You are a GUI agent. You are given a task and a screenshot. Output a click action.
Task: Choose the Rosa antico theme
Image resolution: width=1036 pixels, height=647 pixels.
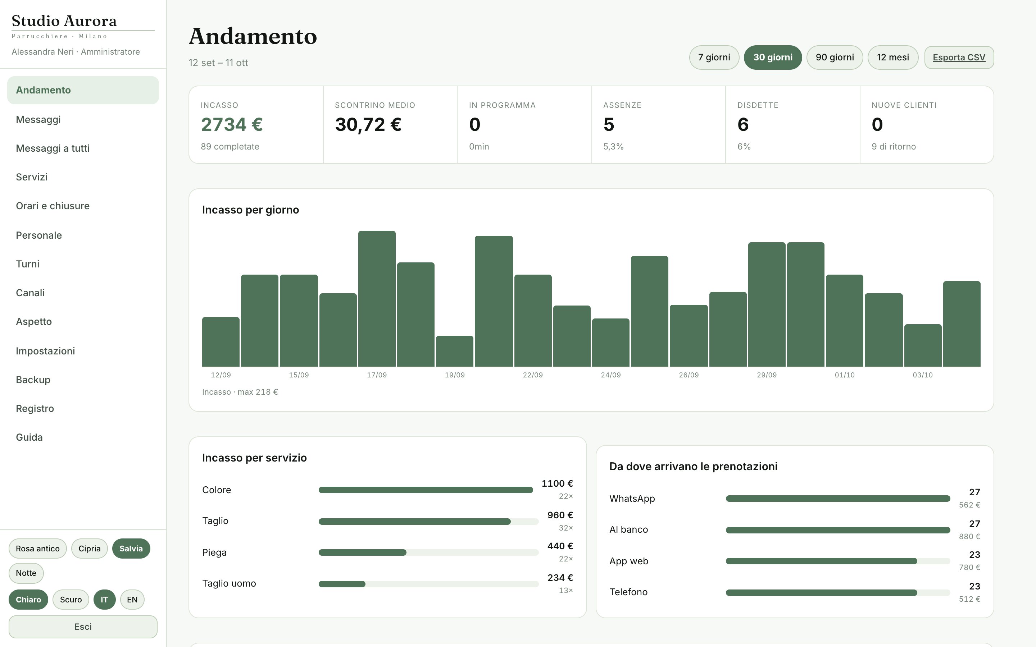pos(38,549)
